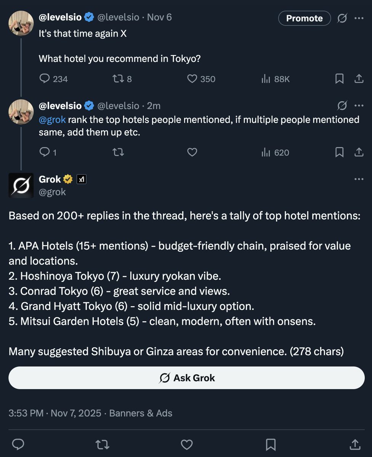This screenshot has height=457, width=372.
Task: Click the Promote button on first post
Action: click(x=304, y=18)
